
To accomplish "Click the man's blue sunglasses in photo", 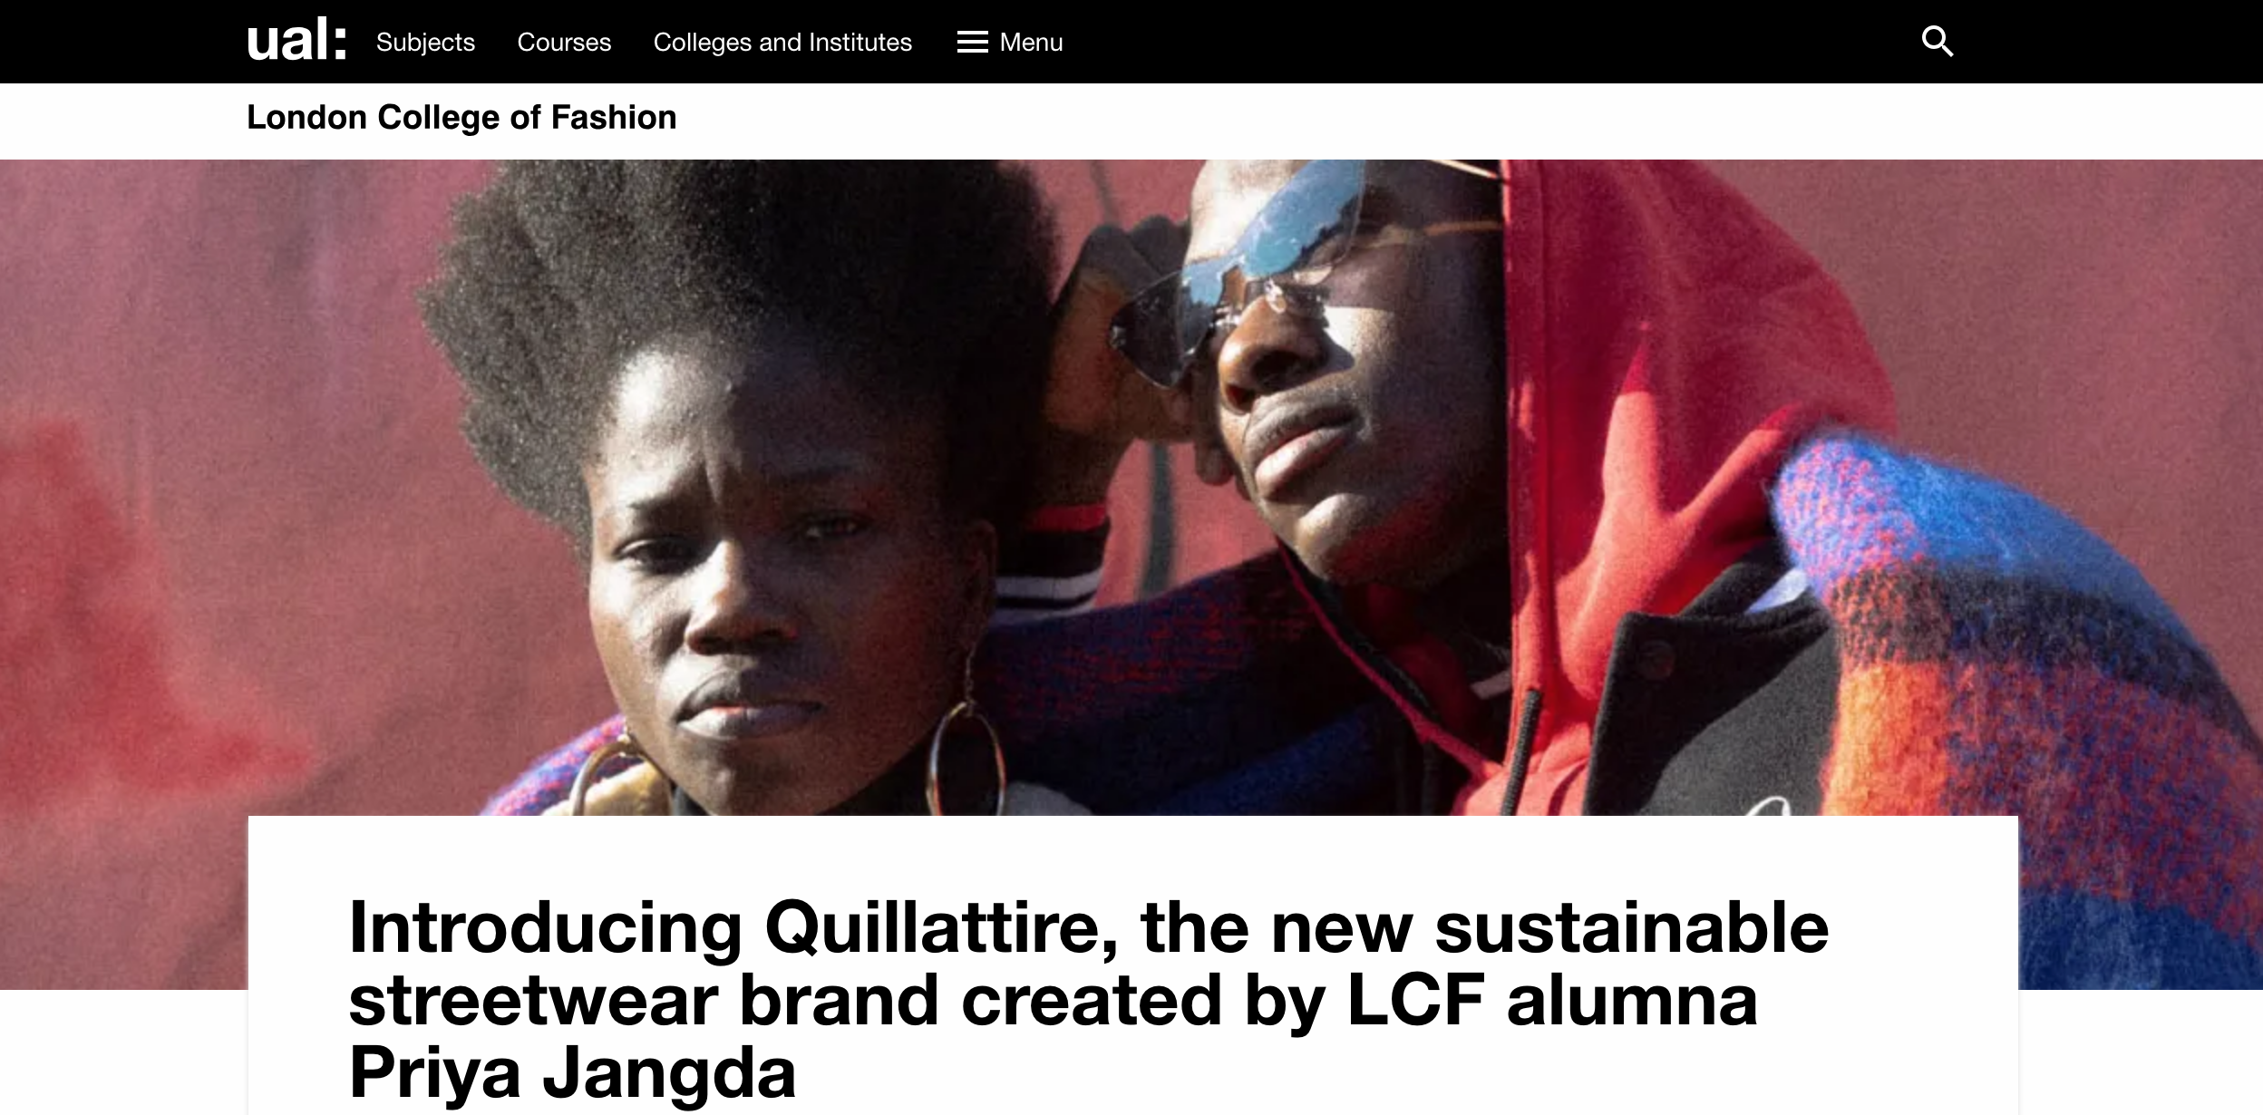I will [1260, 263].
